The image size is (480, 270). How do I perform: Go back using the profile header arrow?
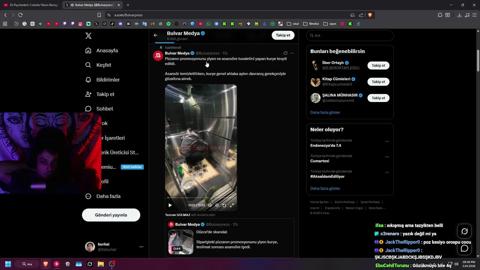[x=156, y=35]
